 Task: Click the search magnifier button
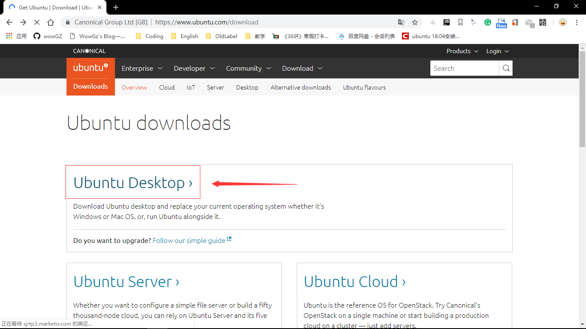(x=506, y=68)
